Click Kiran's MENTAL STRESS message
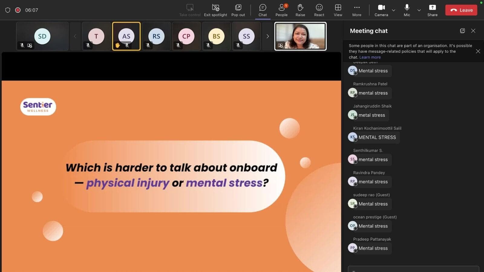The width and height of the screenshot is (484, 272). [x=377, y=137]
